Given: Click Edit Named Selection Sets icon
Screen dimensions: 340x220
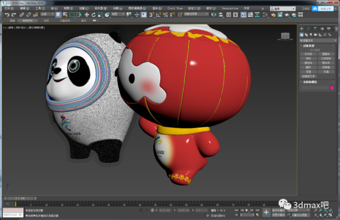Looking at the screenshot, I should [x=180, y=15].
